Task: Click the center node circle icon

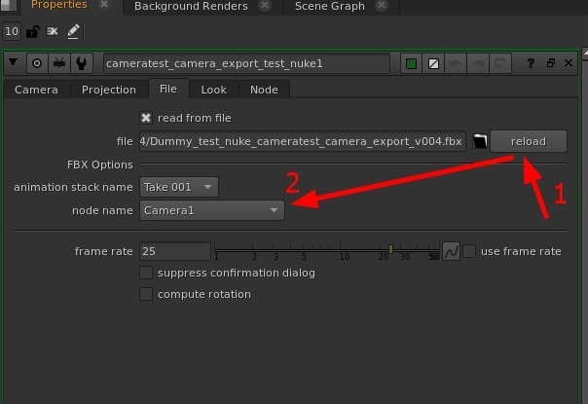Action: tap(37, 63)
